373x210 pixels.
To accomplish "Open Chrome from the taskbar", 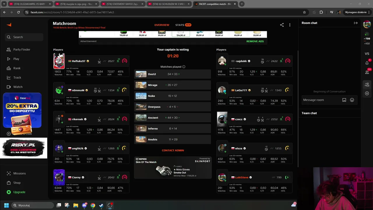I will 93,205.
